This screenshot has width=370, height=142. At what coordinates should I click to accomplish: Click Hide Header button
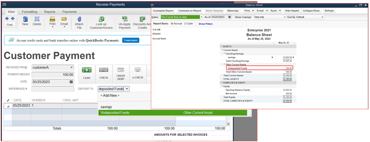(x=292, y=11)
